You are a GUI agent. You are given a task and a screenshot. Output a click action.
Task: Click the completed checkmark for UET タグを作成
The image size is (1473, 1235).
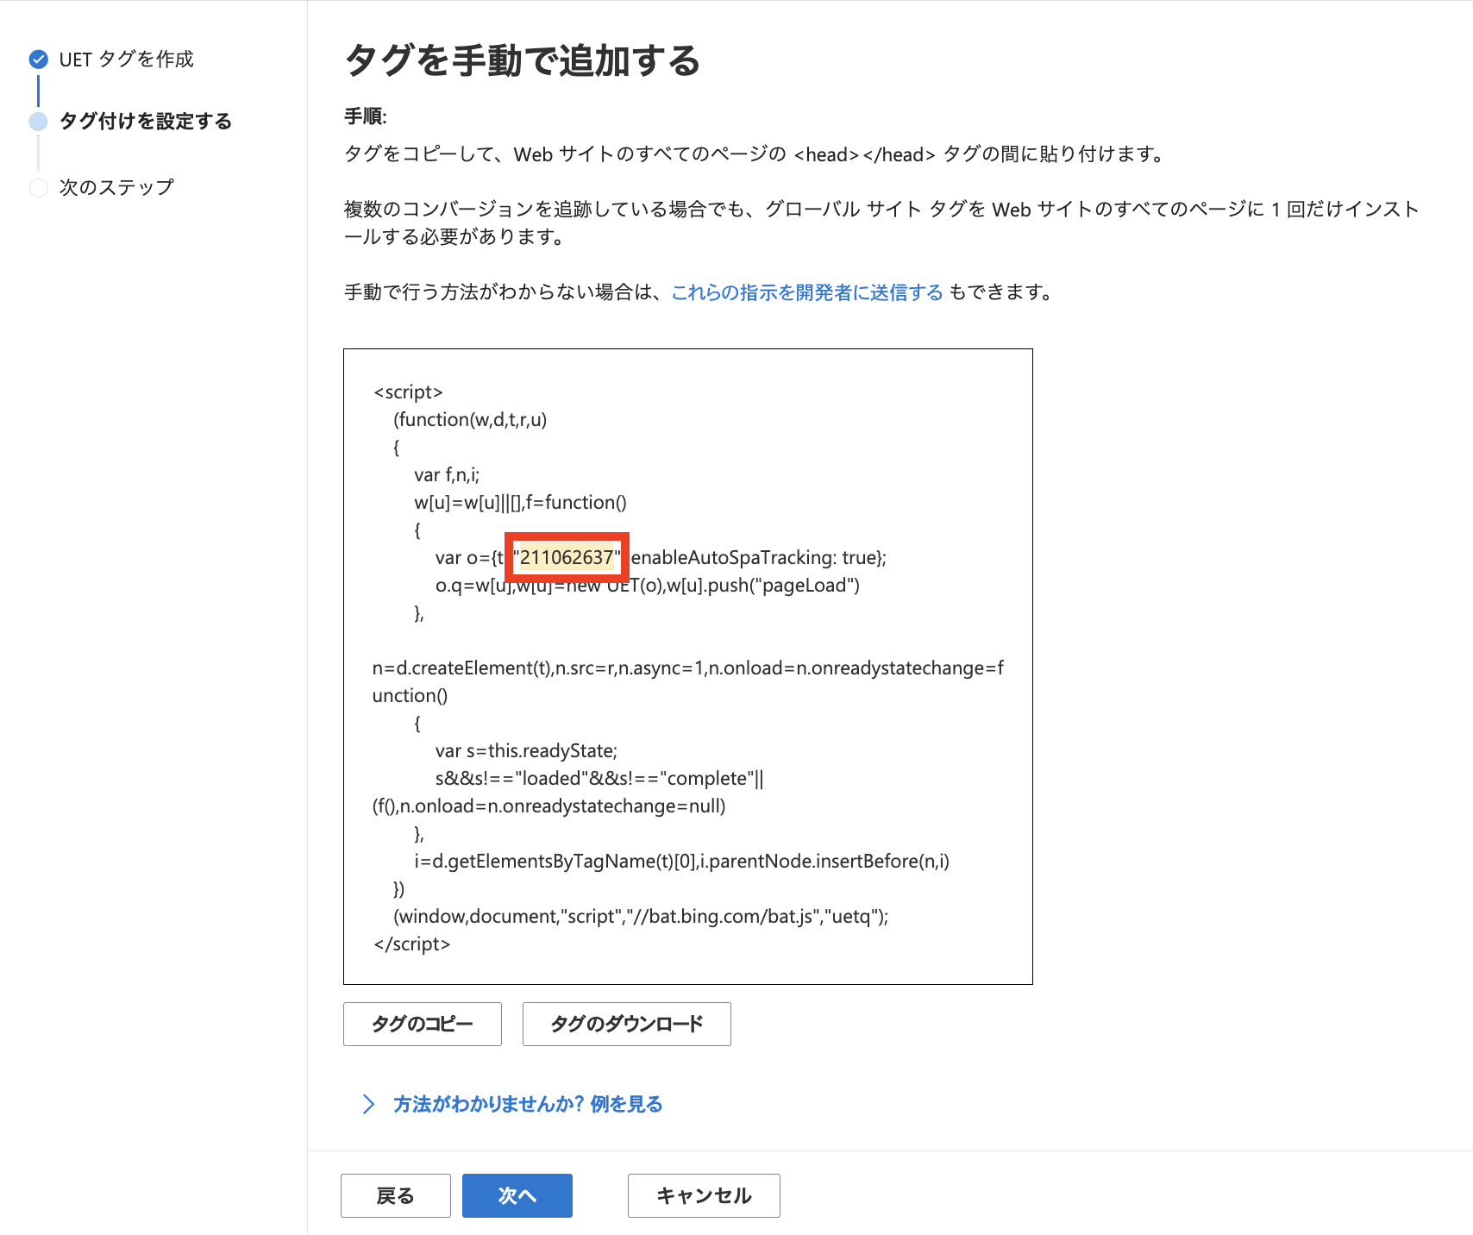click(x=38, y=60)
